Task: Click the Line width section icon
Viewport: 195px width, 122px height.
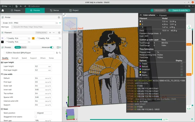Action: pos(2,74)
